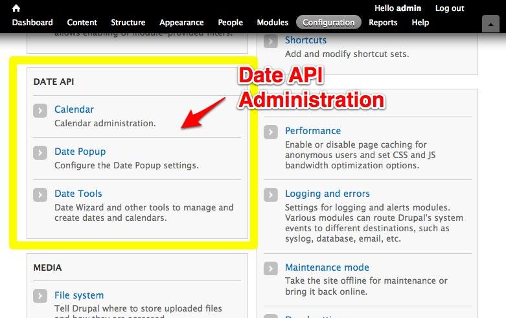Select the Configuration menu item
Viewport: 506px width, 318px height.
pos(328,22)
